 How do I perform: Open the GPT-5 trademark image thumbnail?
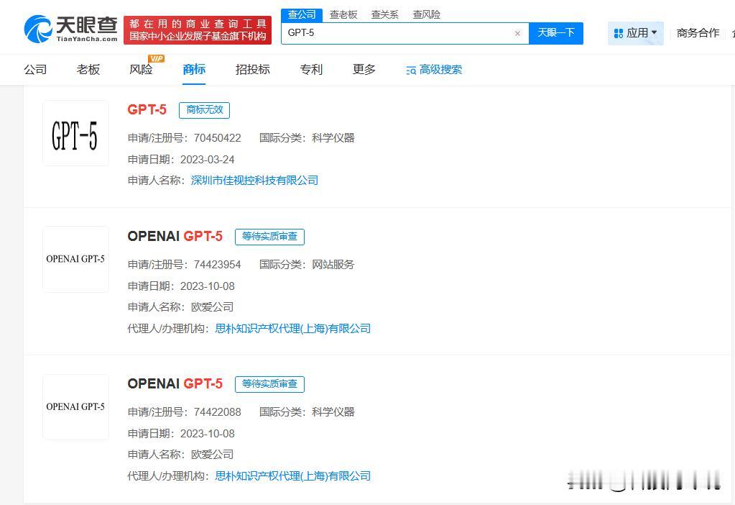tap(75, 133)
